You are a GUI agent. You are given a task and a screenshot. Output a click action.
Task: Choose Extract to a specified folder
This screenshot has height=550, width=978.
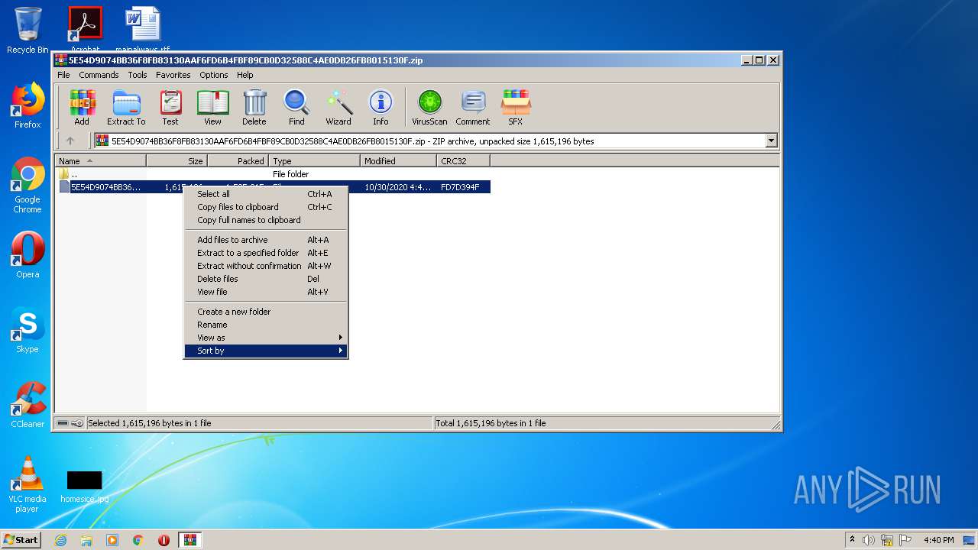[x=248, y=253]
